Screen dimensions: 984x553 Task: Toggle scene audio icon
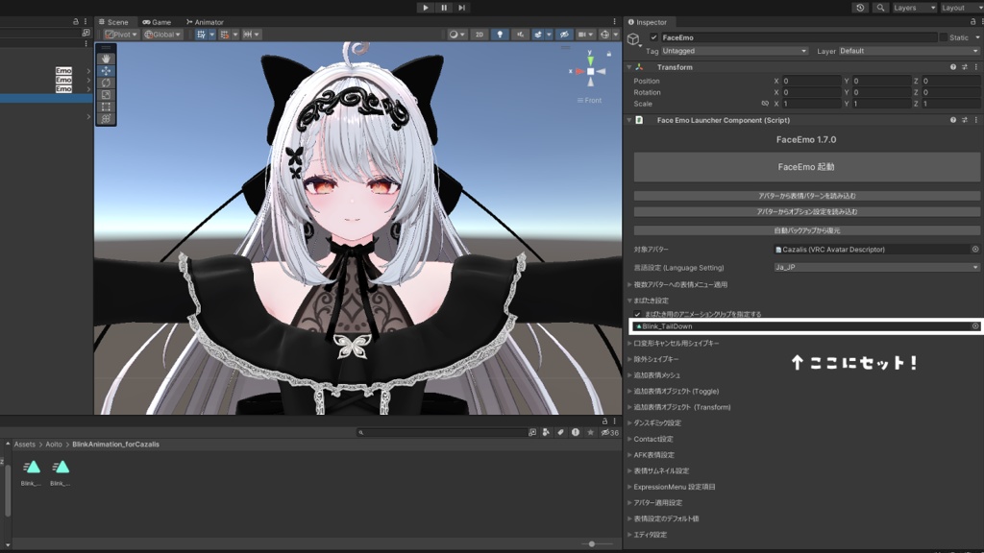click(x=520, y=35)
